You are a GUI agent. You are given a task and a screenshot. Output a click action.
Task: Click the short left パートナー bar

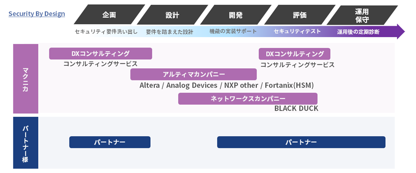pyautogui.click(x=110, y=142)
